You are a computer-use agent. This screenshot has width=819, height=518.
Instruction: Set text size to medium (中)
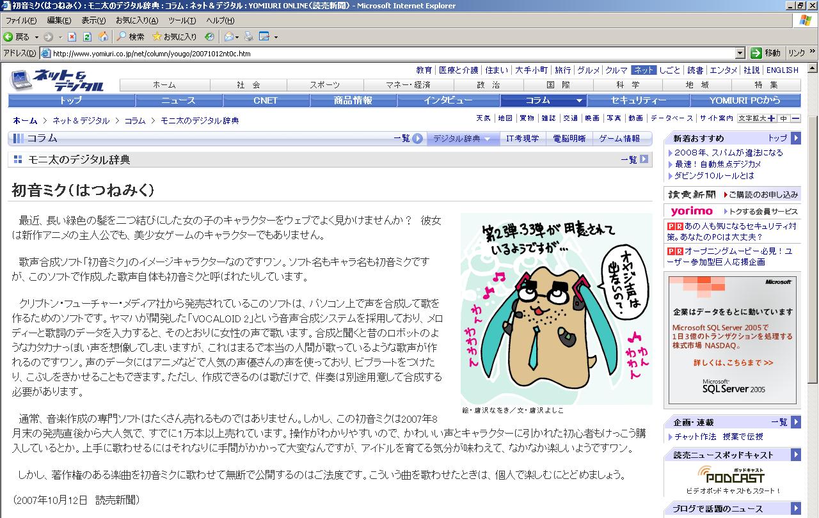pos(783,118)
